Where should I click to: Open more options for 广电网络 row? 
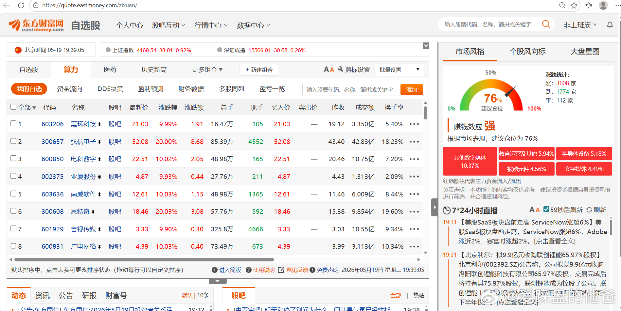pos(414,246)
